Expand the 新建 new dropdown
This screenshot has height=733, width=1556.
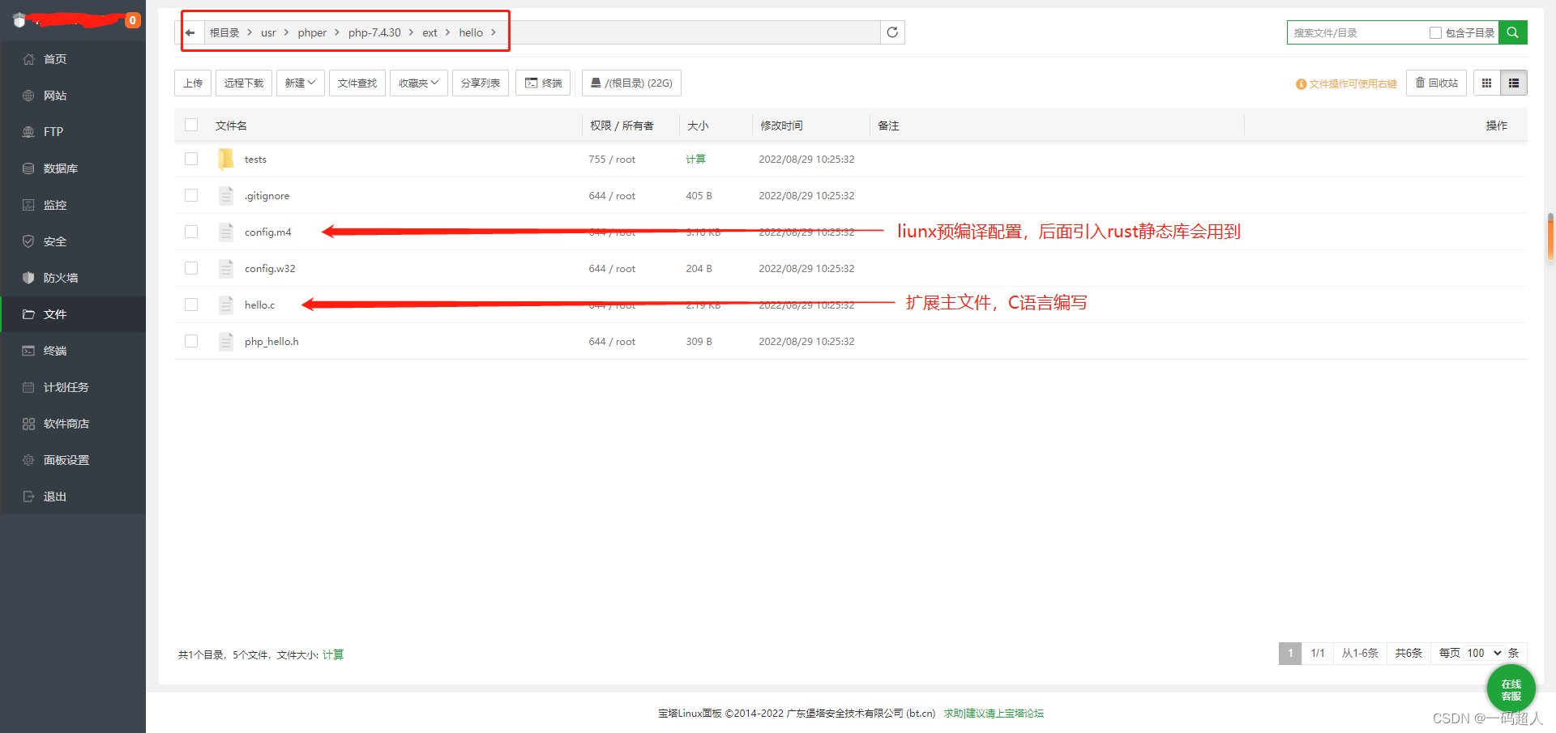300,83
